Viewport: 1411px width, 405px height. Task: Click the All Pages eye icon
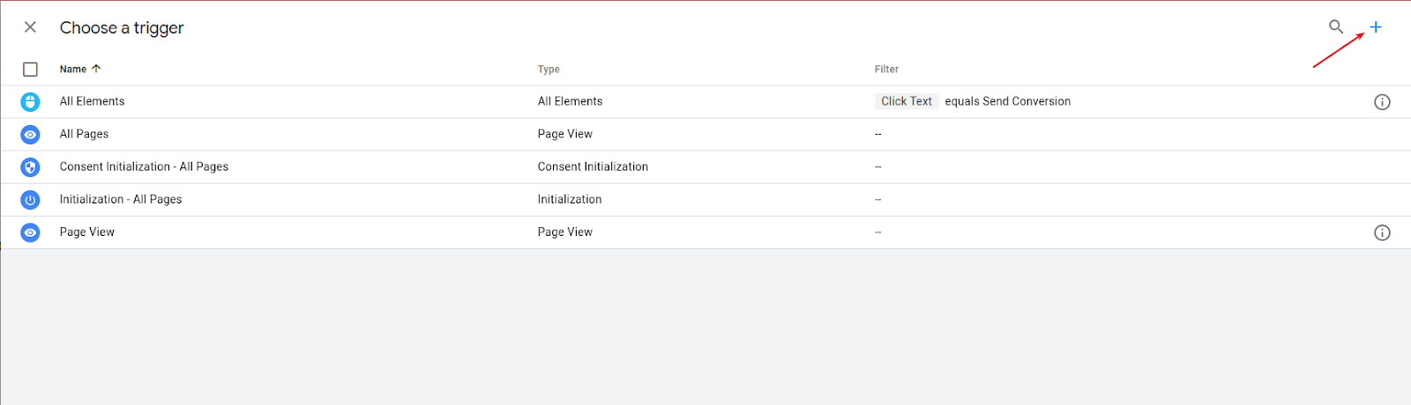coord(30,135)
